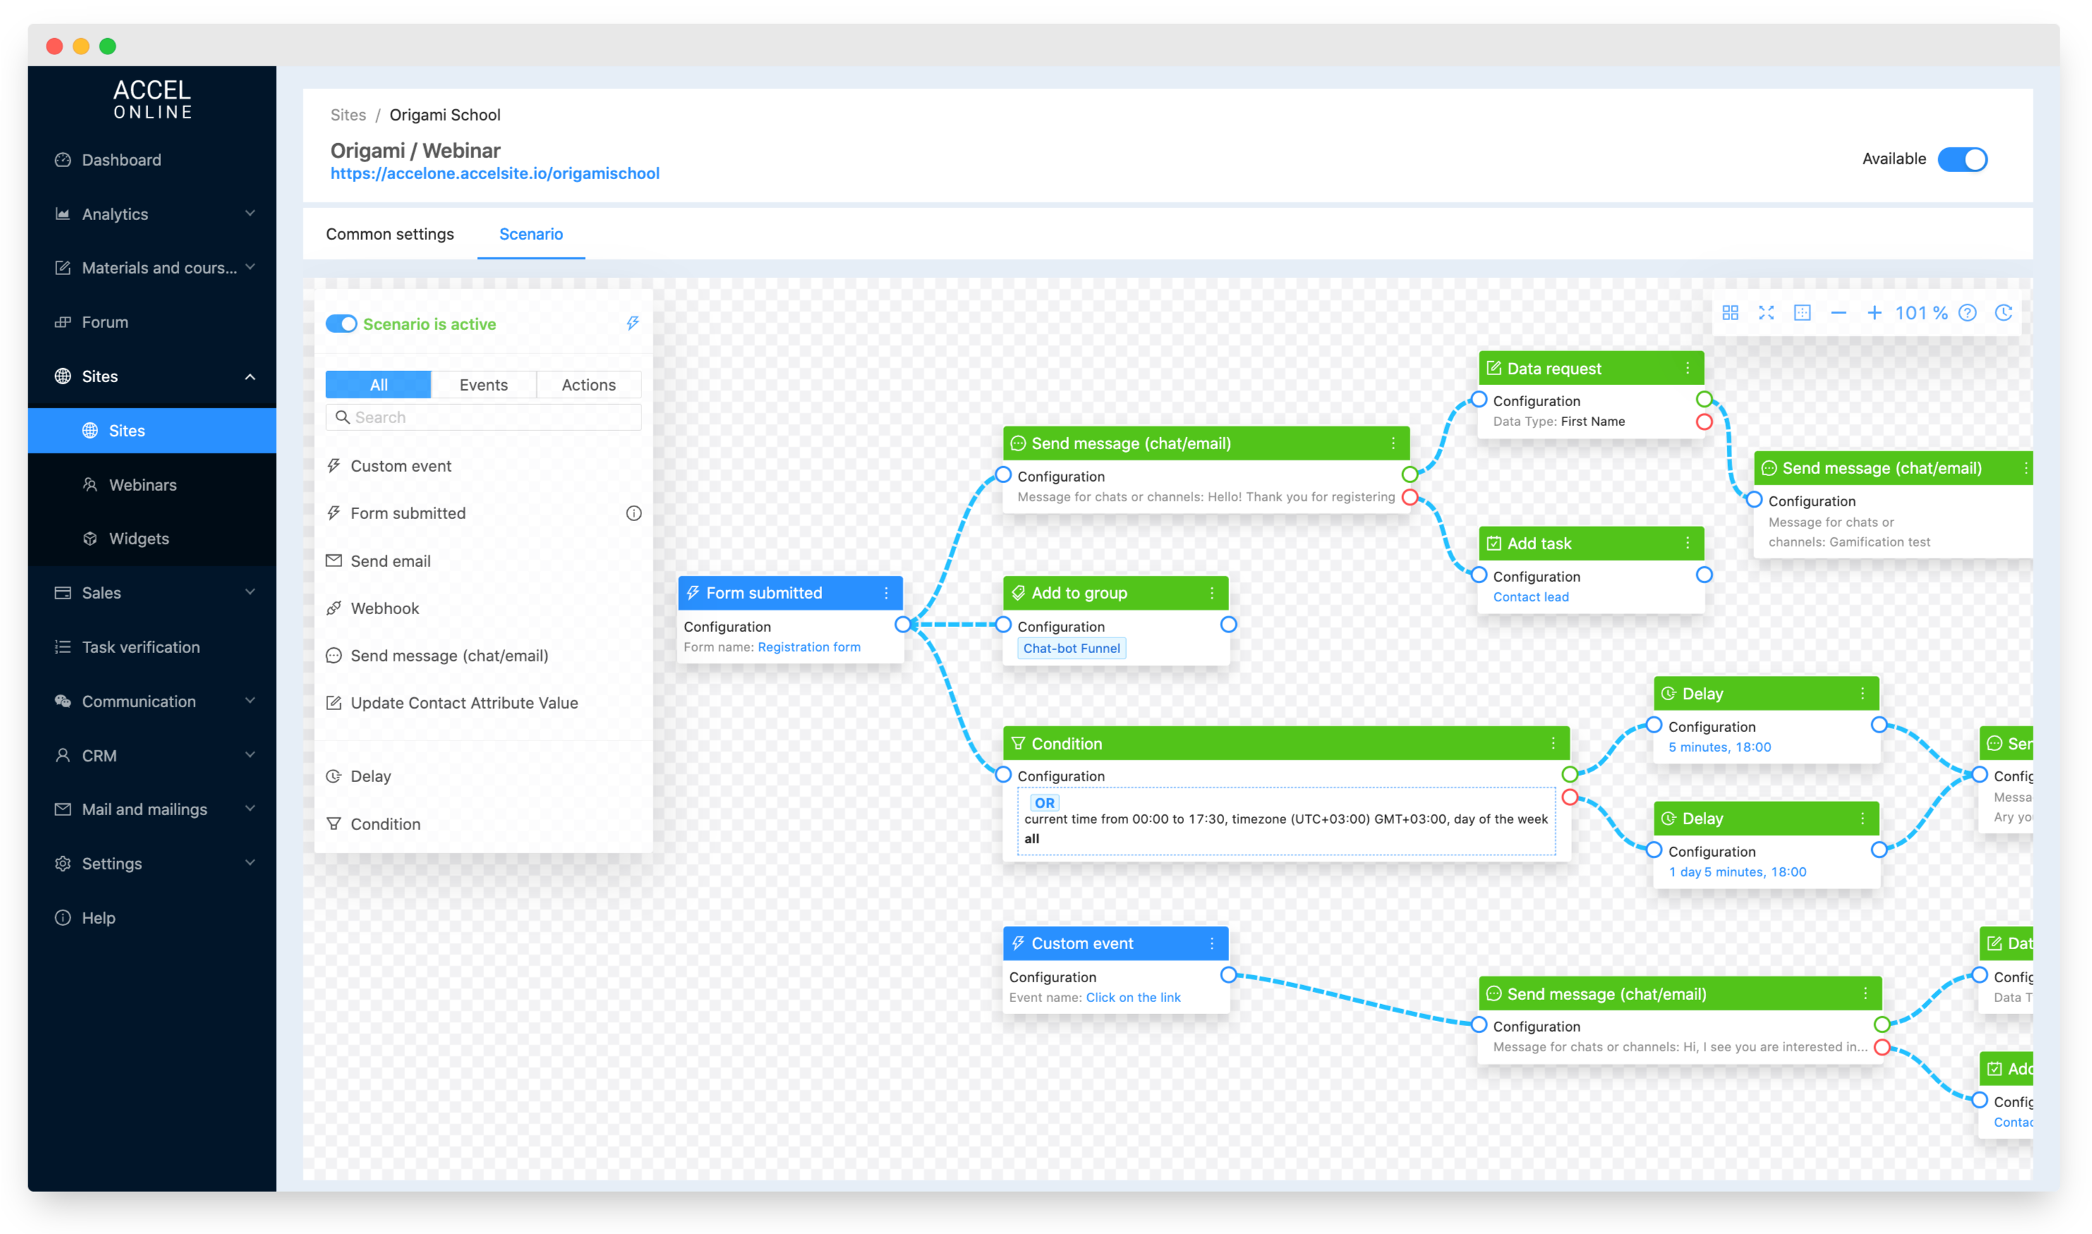Click the fit-to-screen arrows icon
The width and height of the screenshot is (2092, 1234).
coord(1766,314)
